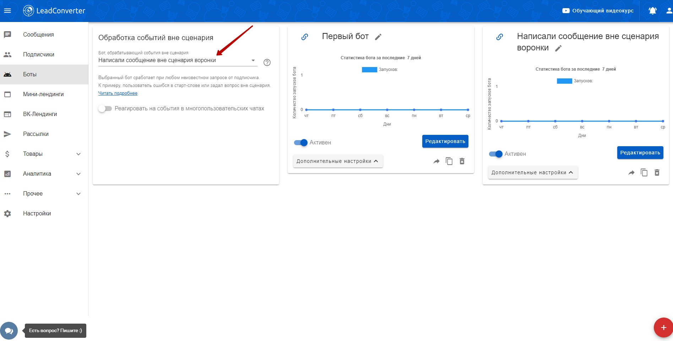The width and height of the screenshot is (673, 341).
Task: Click the red plus add button
Action: 663,328
